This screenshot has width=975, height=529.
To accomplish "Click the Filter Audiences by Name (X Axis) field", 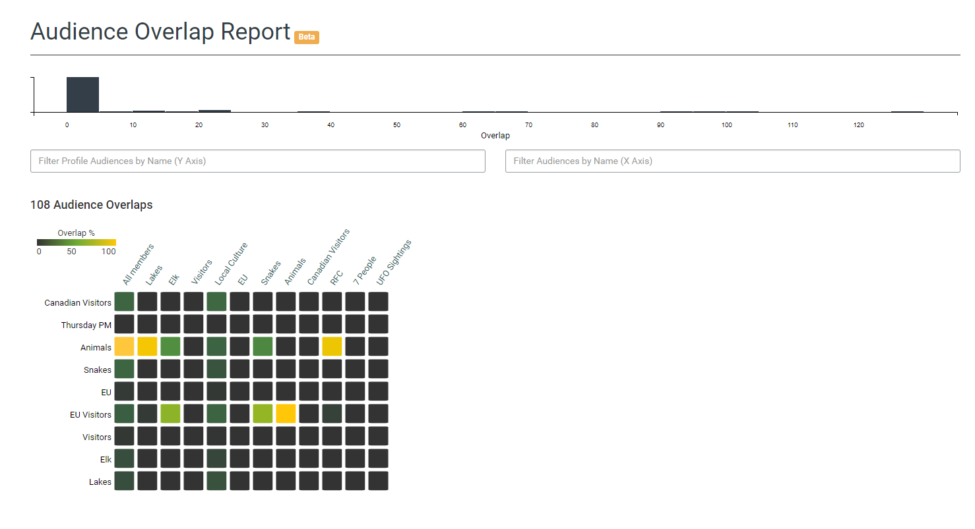I will [732, 161].
